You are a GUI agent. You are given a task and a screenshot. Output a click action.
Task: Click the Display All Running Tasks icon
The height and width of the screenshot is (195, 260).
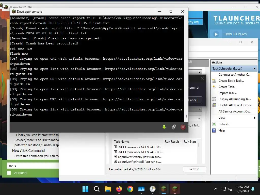(x=214, y=99)
